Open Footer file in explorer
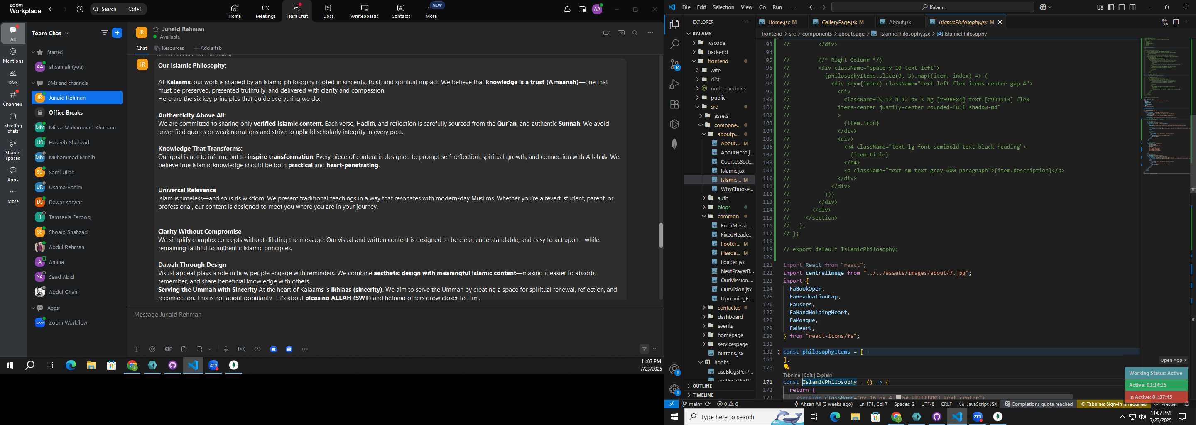 (731, 244)
